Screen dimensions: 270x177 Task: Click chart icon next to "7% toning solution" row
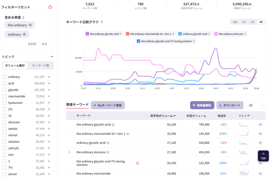tap(138, 163)
